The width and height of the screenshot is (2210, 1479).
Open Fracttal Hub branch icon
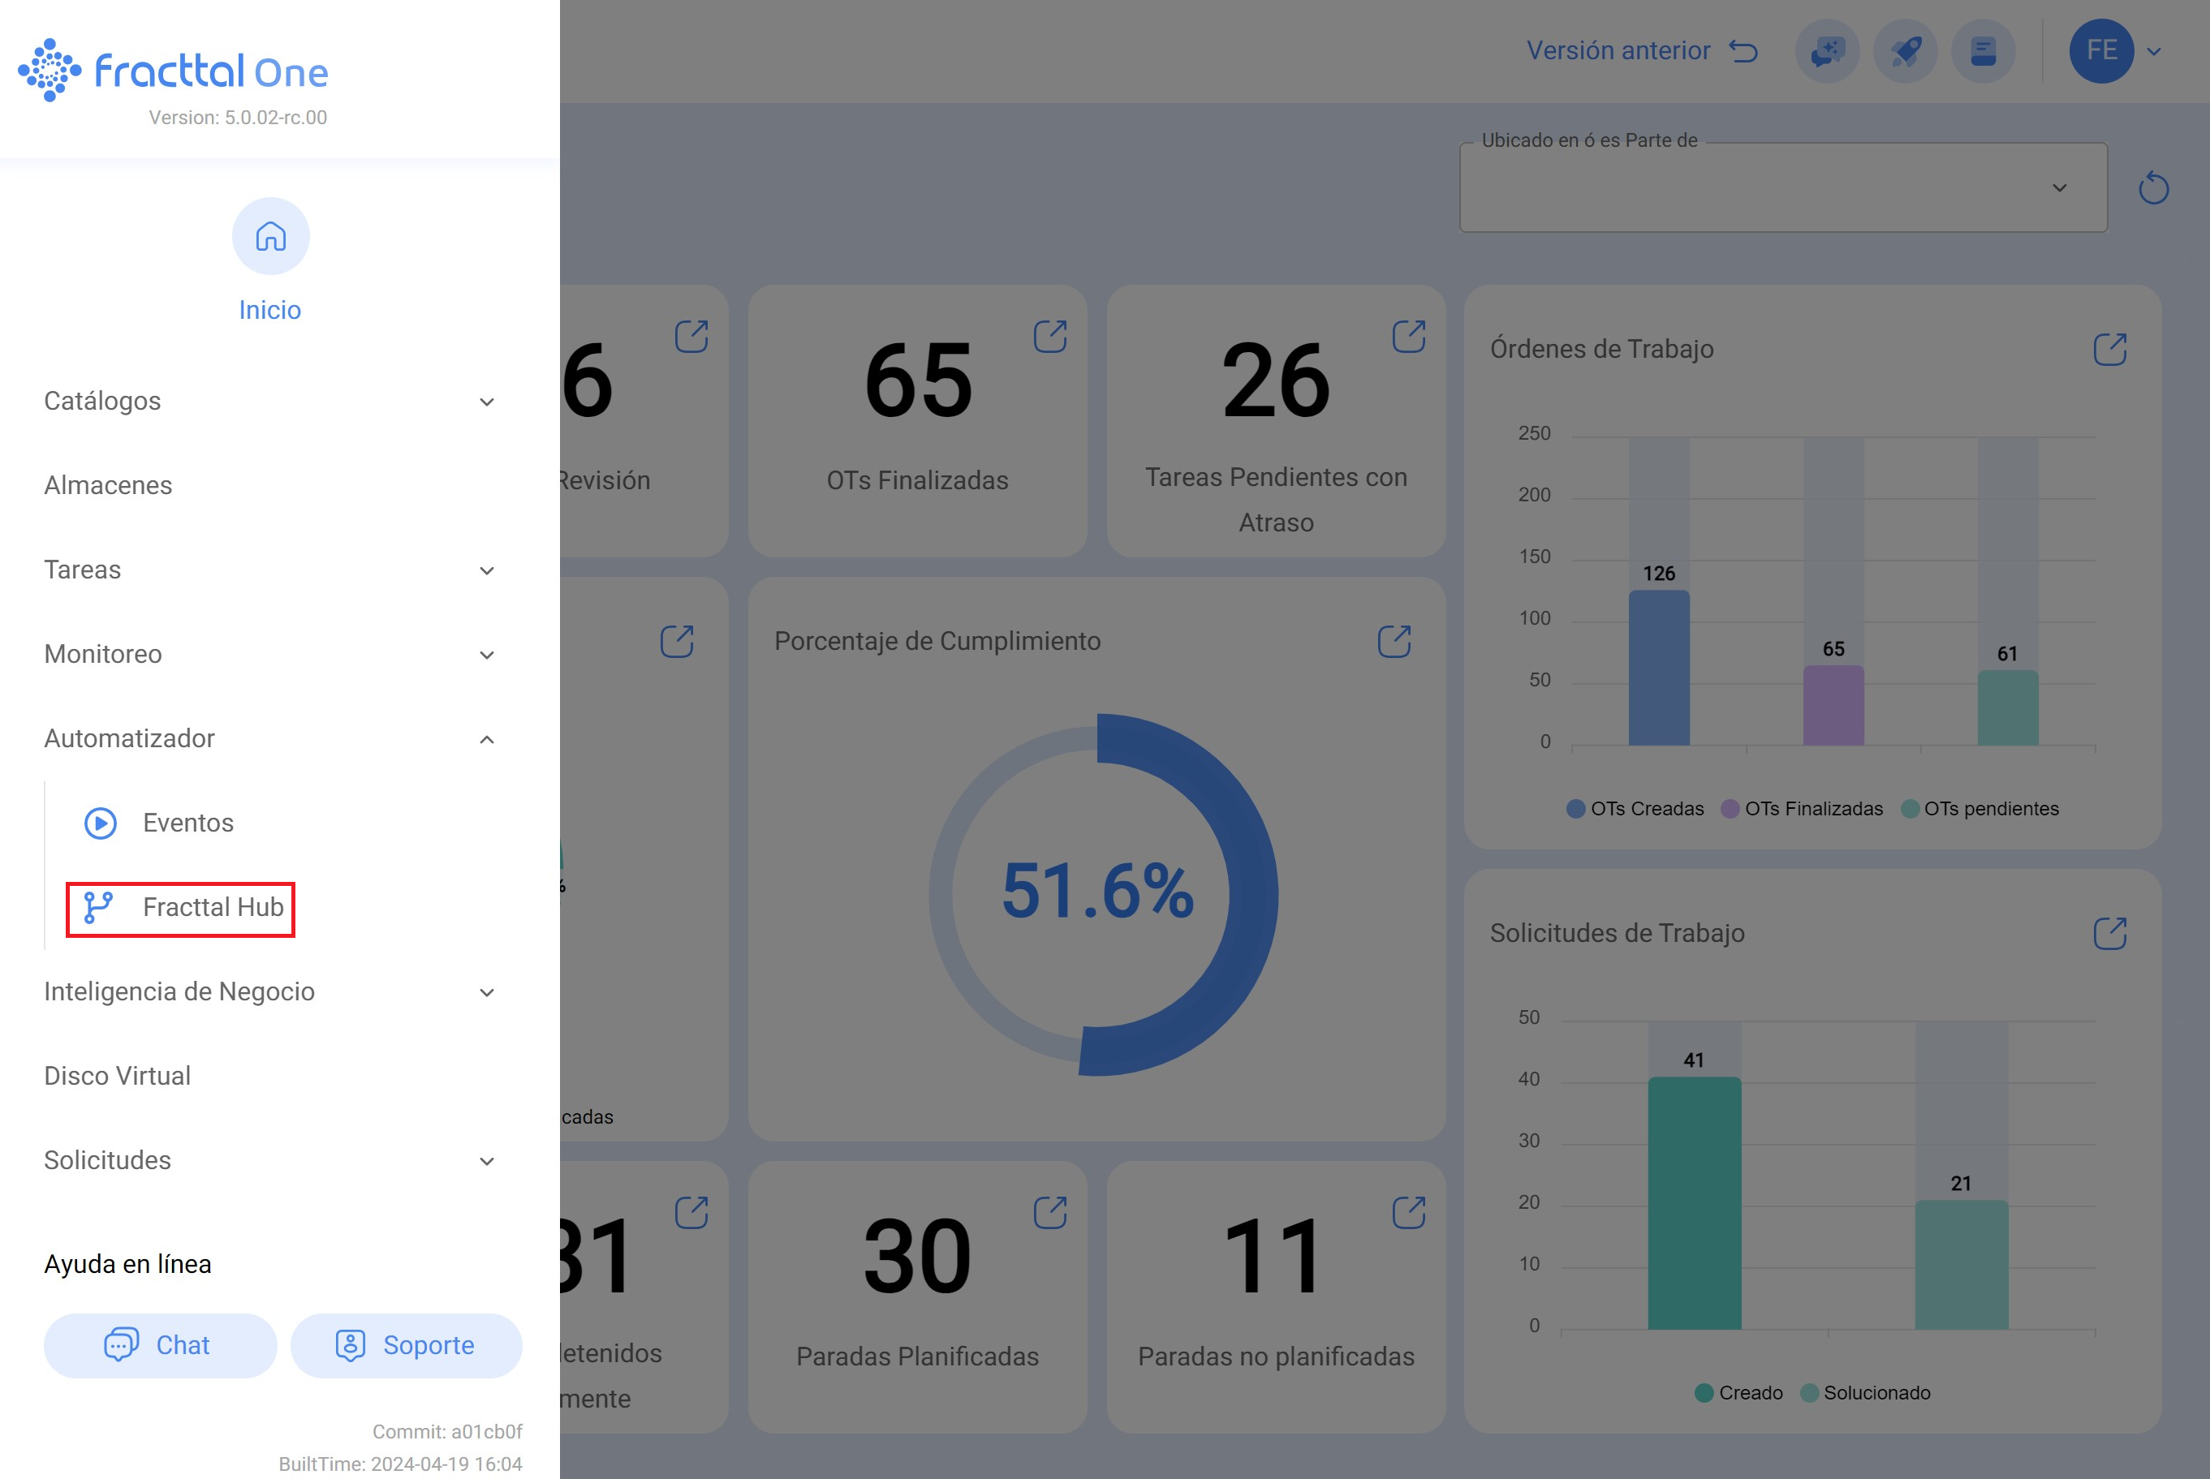[x=98, y=907]
